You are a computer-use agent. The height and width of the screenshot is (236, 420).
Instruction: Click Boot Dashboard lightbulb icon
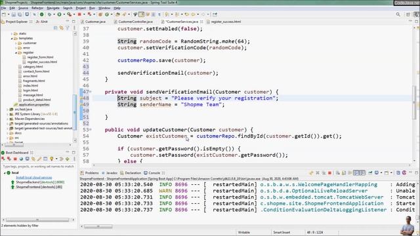pyautogui.click(x=51, y=159)
